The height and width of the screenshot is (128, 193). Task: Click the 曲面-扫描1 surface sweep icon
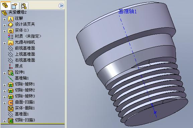(x=11, y=102)
